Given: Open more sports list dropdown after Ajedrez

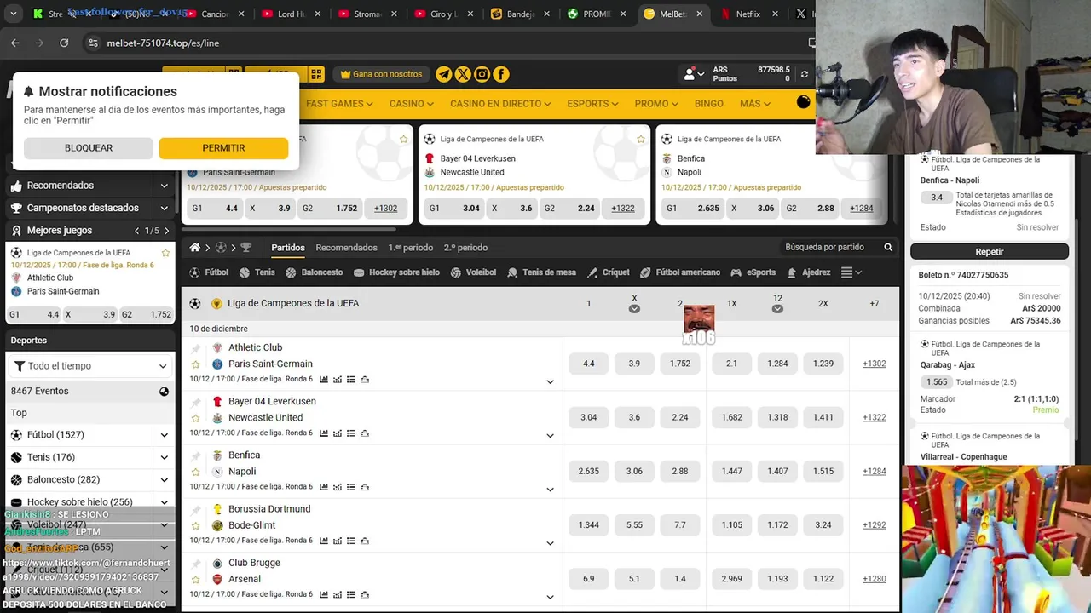Looking at the screenshot, I should pos(851,272).
